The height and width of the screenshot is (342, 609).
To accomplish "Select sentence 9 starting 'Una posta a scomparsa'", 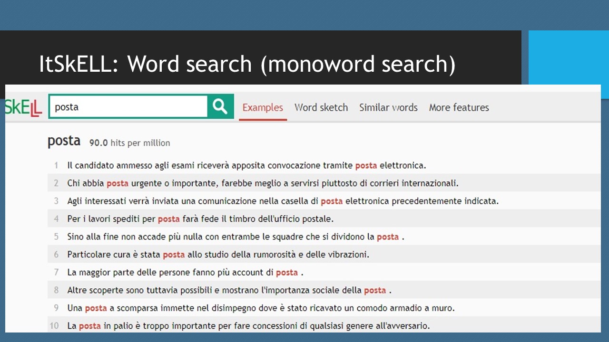I will tap(261, 308).
